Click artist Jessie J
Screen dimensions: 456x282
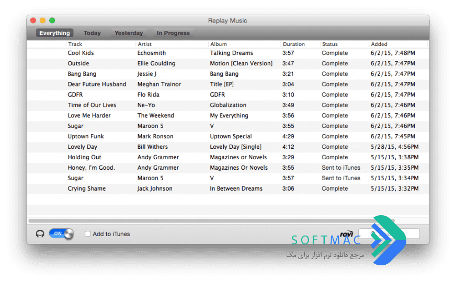[x=146, y=74]
